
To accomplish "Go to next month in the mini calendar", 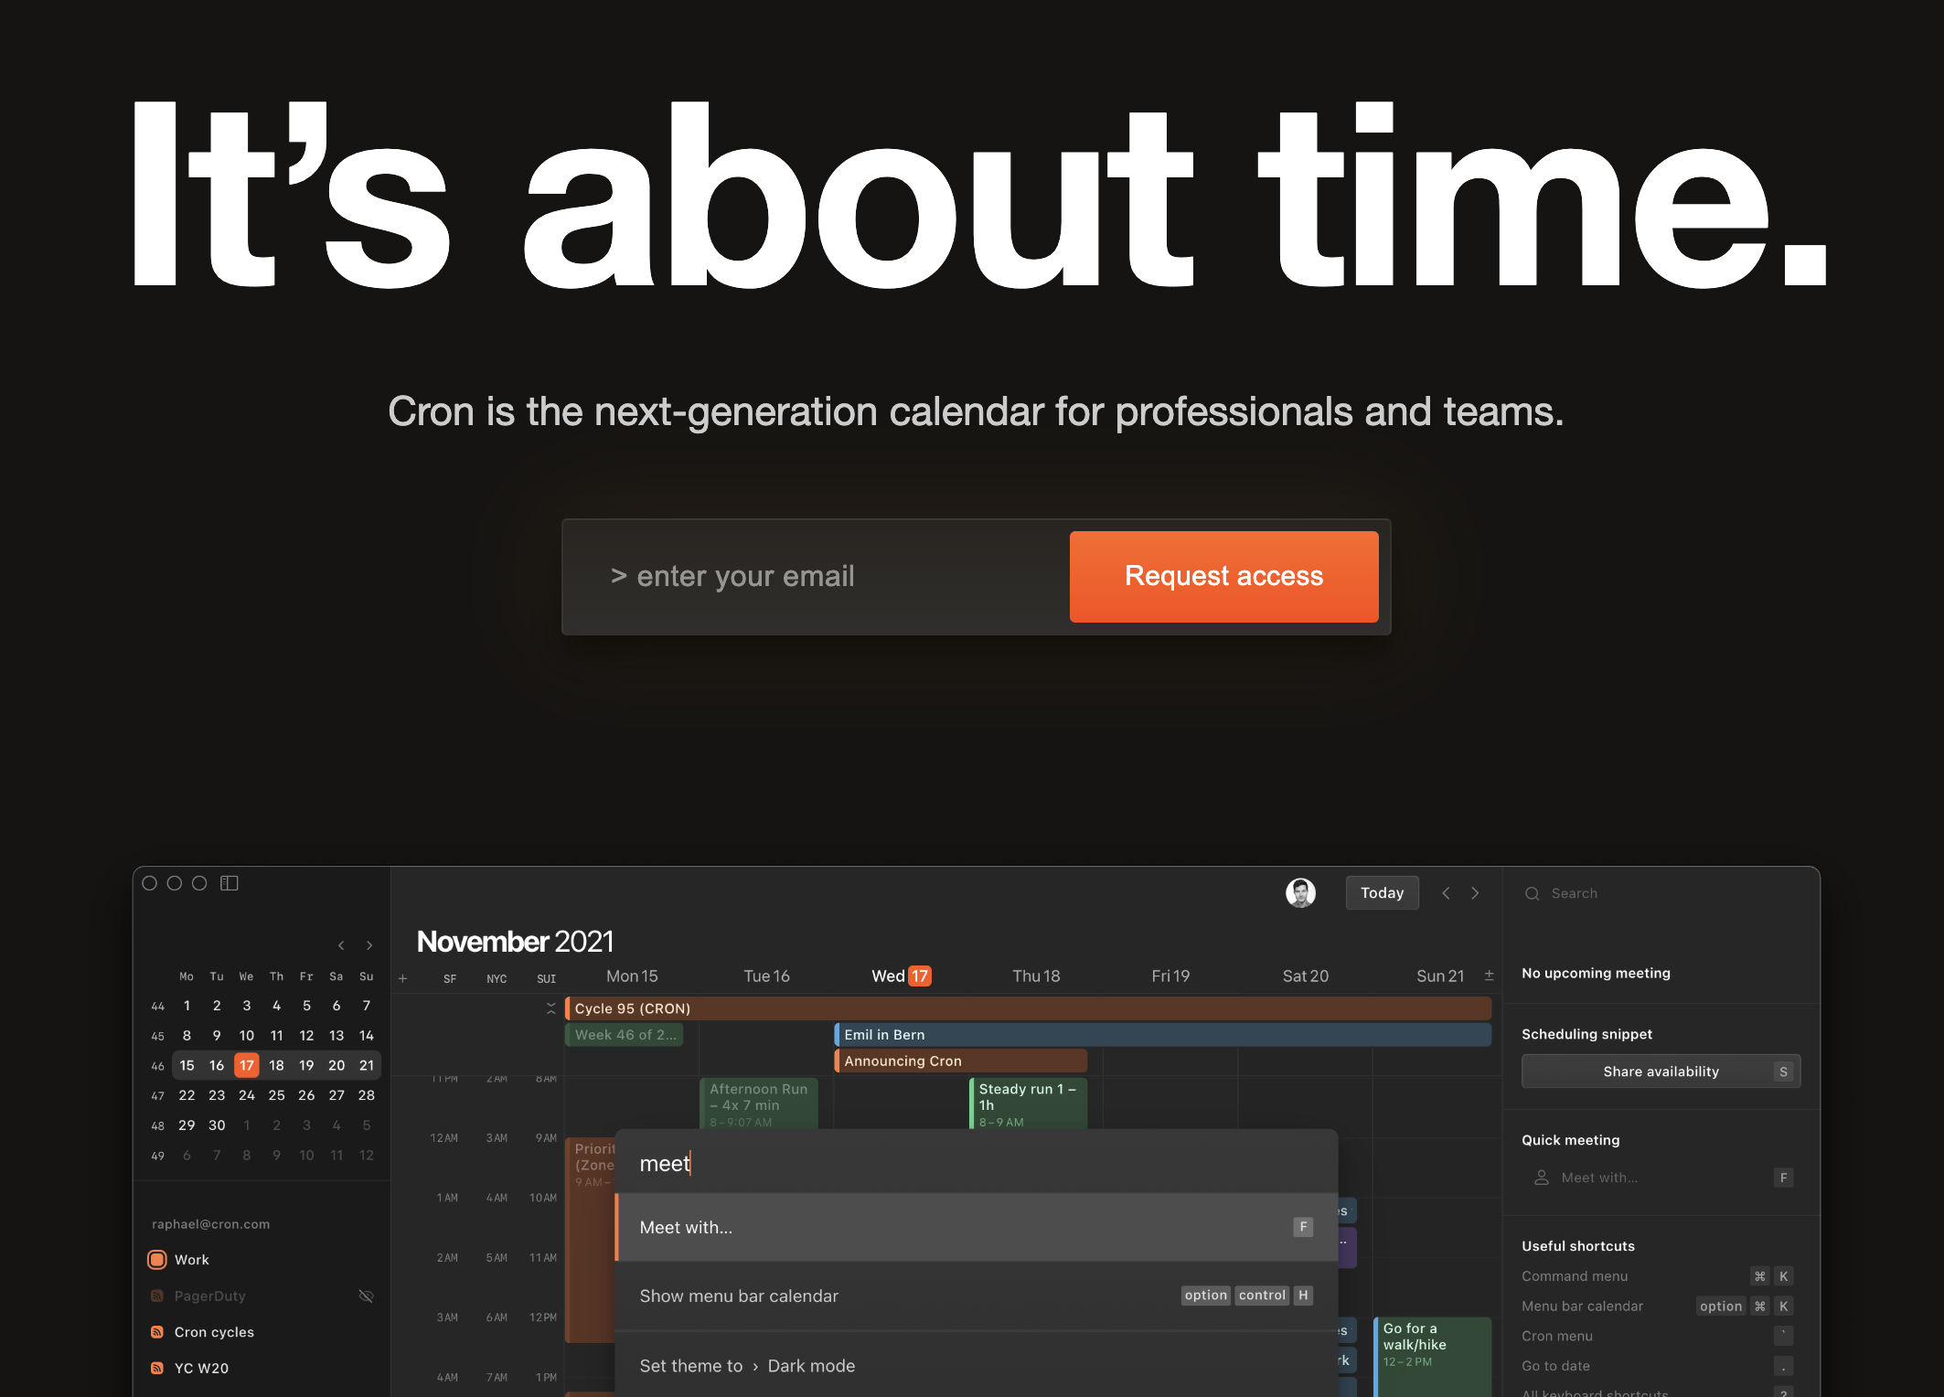I will click(x=369, y=944).
